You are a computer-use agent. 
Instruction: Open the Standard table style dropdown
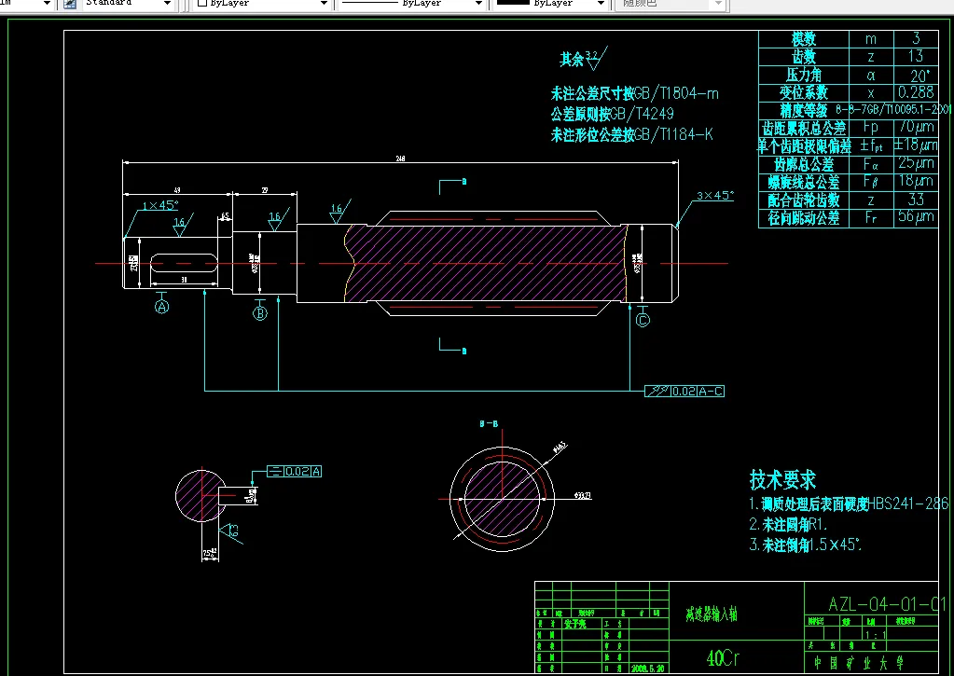click(167, 4)
